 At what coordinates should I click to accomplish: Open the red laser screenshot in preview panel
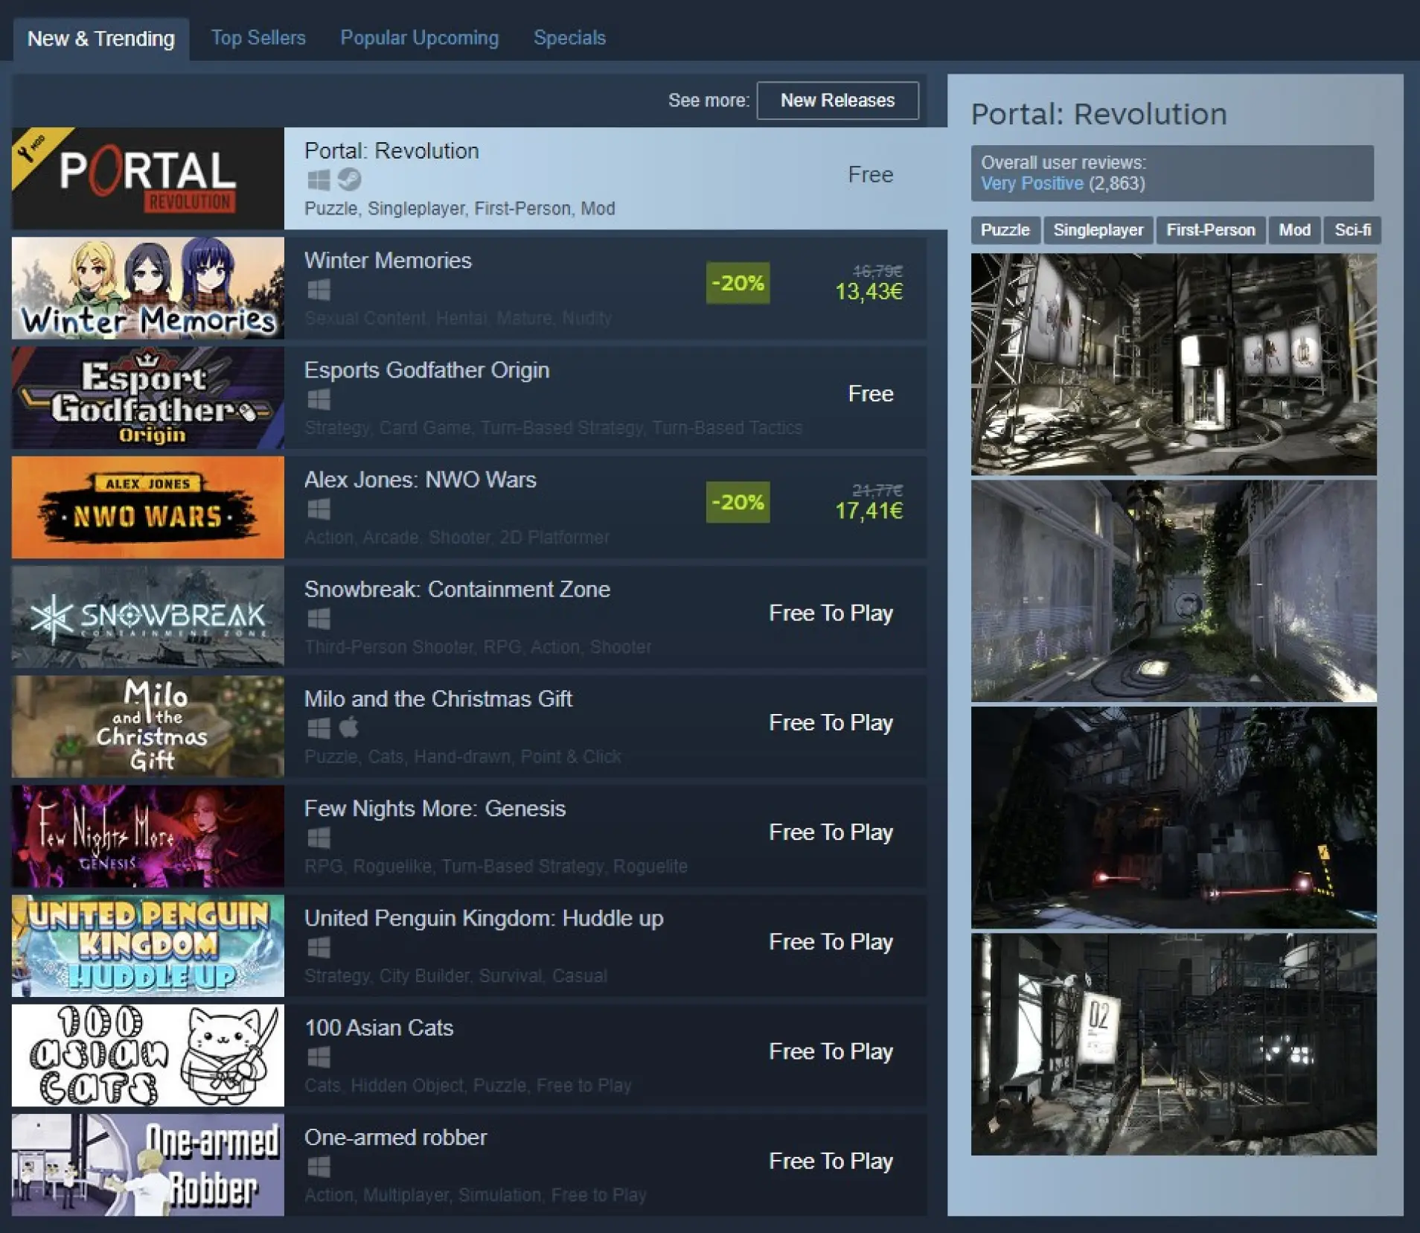tap(1173, 818)
